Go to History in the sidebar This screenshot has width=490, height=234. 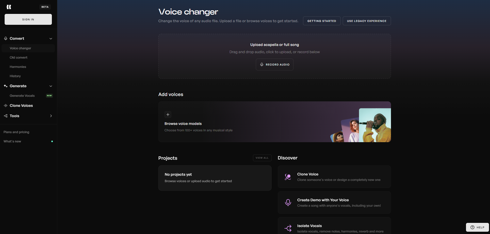point(15,76)
